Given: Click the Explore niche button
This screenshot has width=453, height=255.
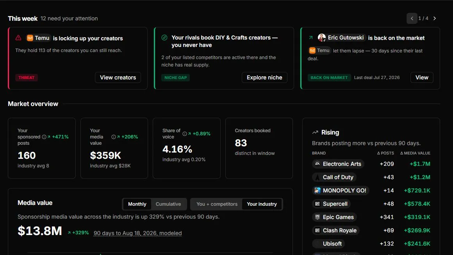Looking at the screenshot, I should 264,77.
